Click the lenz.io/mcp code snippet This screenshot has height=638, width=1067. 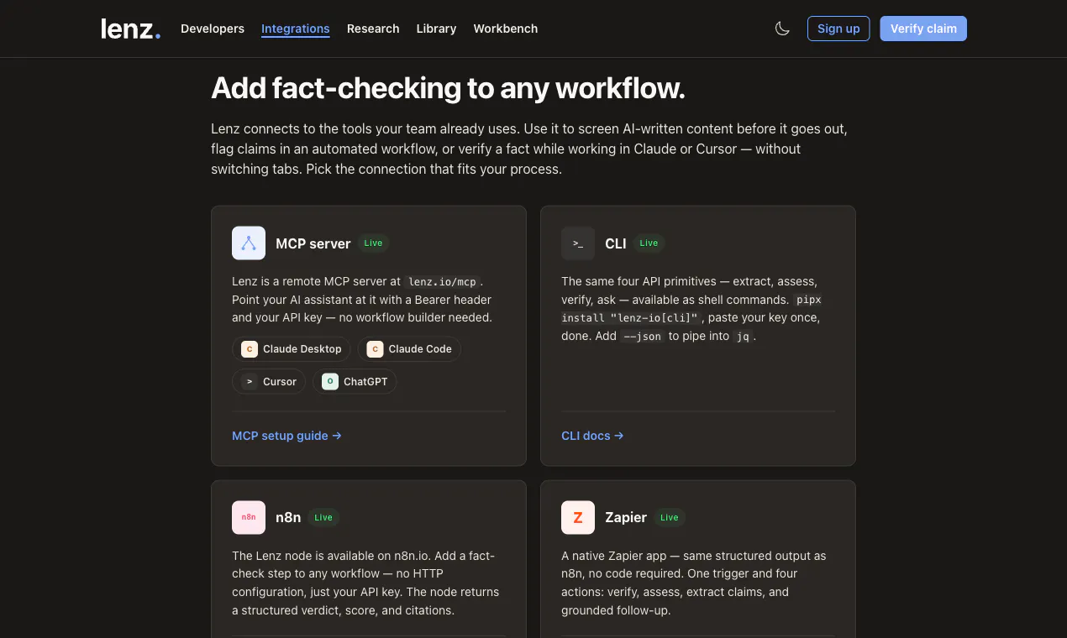point(443,282)
